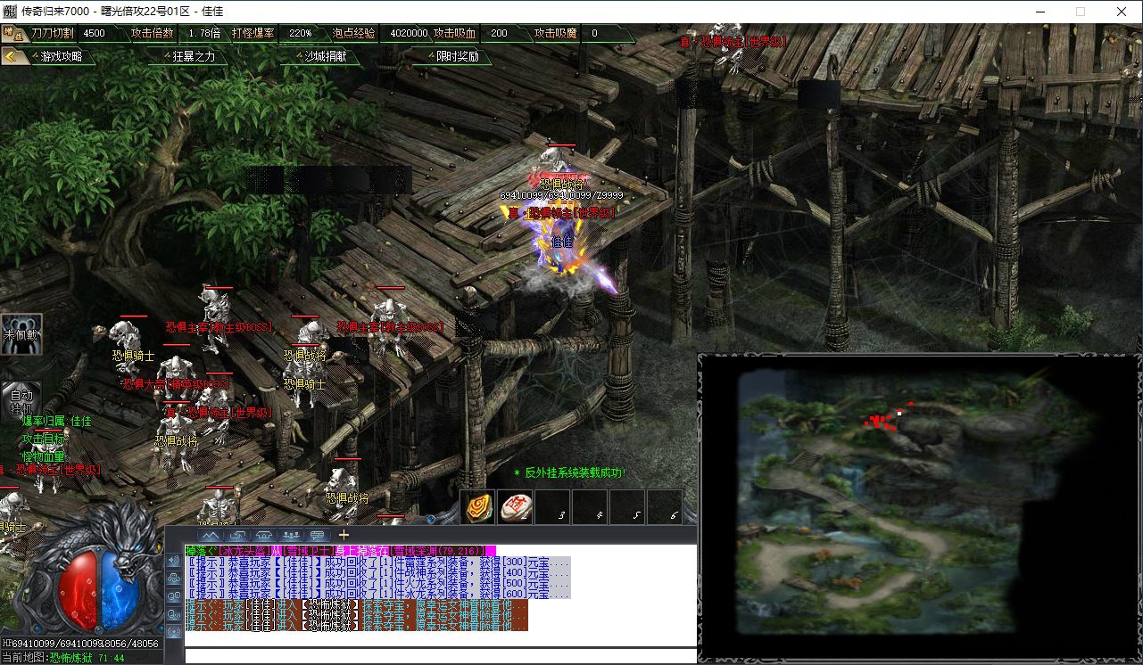This screenshot has height=665, width=1143.
Task: Use the white scroll item in quick slot 2
Action: tap(517, 507)
